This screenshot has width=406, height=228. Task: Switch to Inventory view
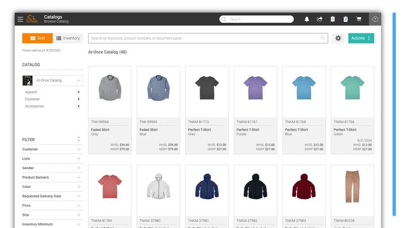pos(68,39)
